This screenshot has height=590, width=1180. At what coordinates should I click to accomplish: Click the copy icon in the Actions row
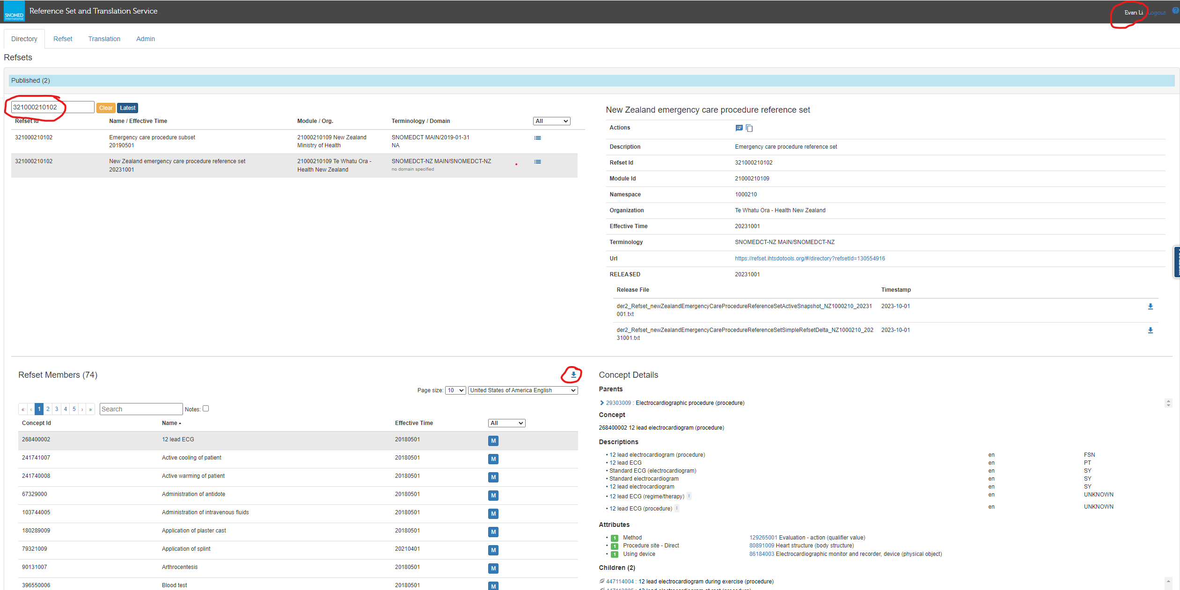[749, 128]
